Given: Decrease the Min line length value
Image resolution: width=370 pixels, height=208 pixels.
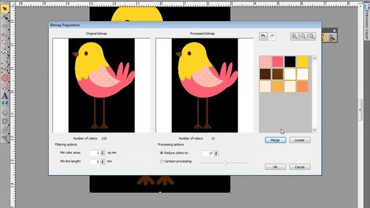Looking at the screenshot, I should point(102,163).
